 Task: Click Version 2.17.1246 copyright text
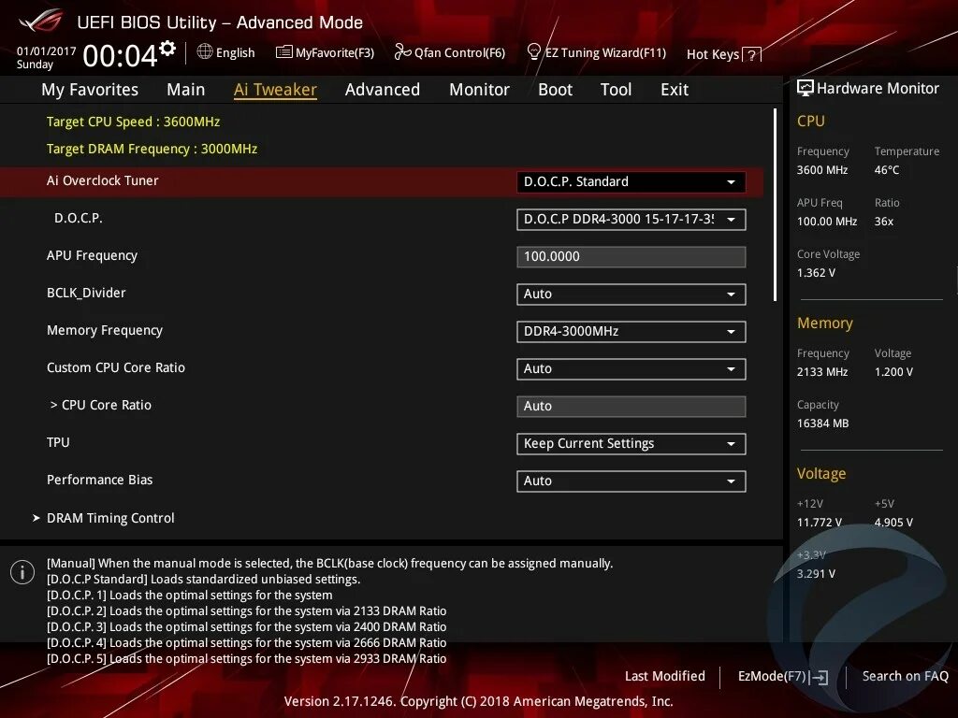[478, 701]
